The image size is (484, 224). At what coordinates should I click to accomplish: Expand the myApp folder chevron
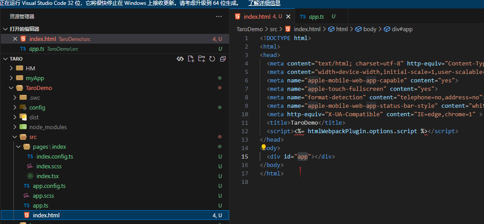click(x=12, y=78)
